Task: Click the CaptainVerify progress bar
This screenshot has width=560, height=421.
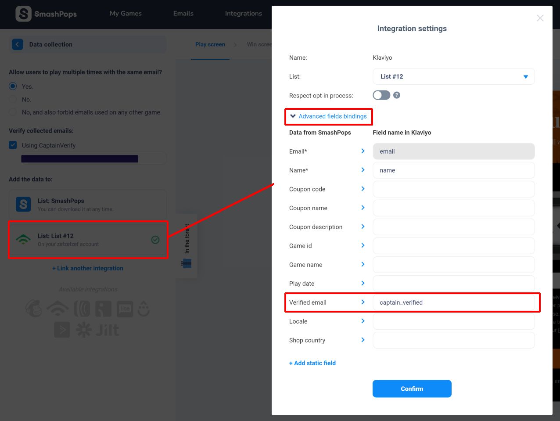Action: [x=80, y=158]
